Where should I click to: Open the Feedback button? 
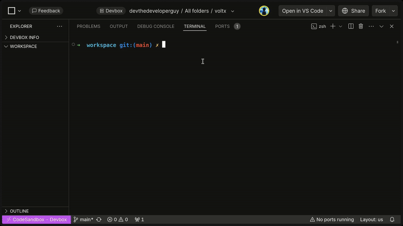point(46,11)
